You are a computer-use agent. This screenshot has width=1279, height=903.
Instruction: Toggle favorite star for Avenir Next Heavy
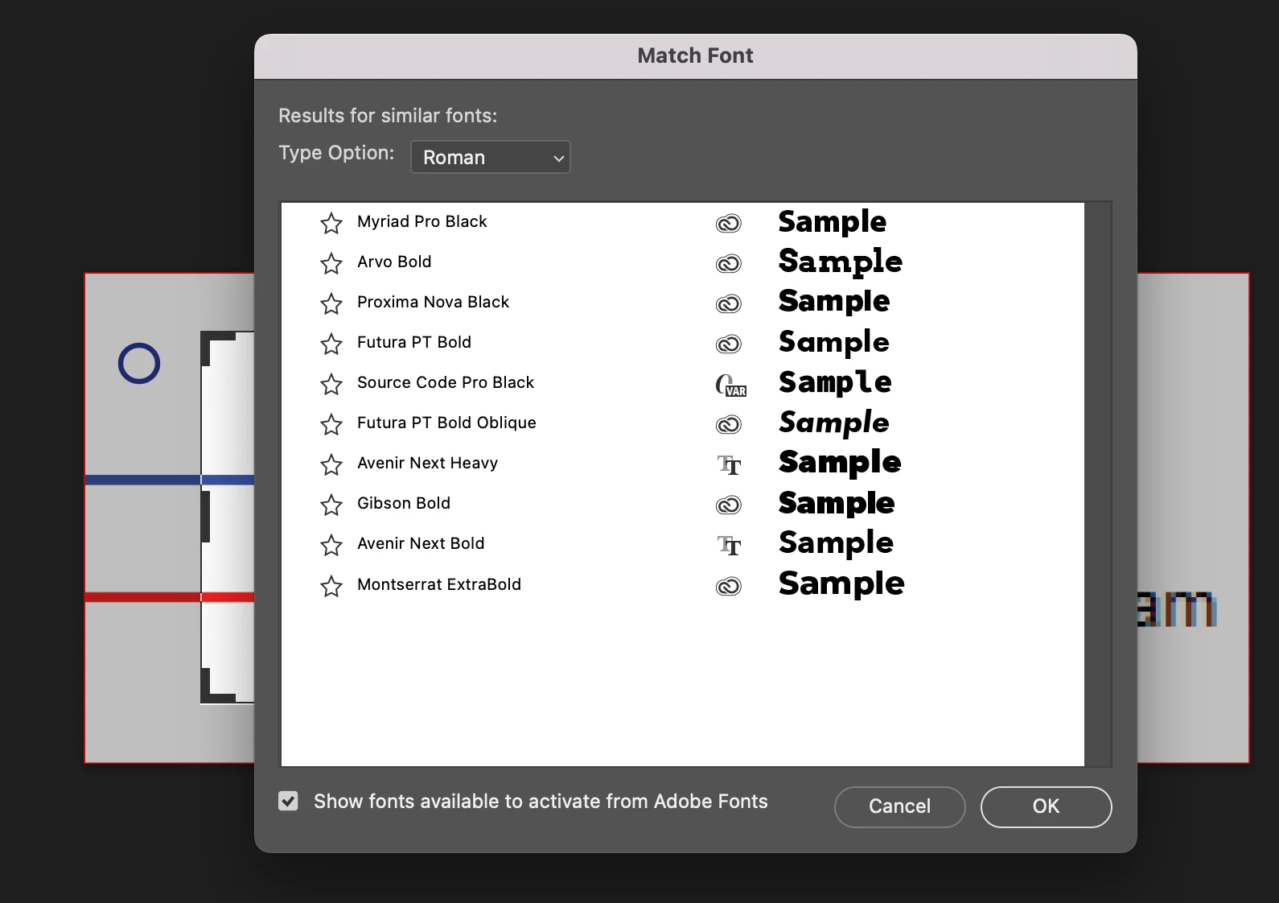[331, 464]
